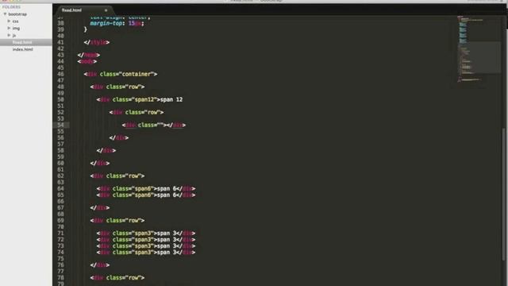Select the css folder name

click(x=15, y=21)
